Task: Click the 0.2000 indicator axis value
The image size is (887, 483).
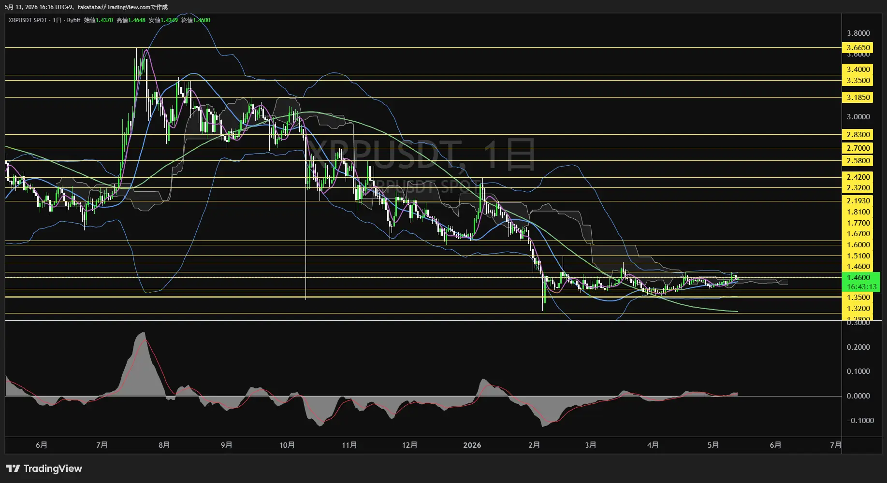Action: click(858, 347)
